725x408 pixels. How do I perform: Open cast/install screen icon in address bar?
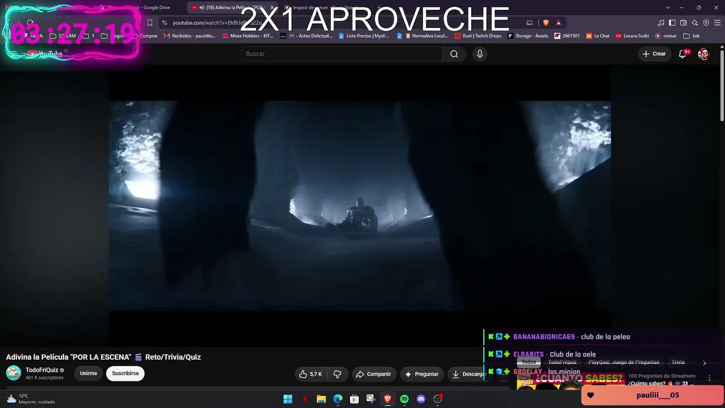coord(530,23)
